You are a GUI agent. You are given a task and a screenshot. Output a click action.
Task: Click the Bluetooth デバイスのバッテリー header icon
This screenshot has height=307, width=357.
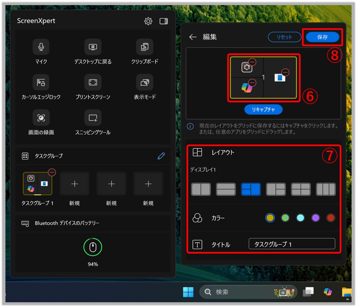click(25, 223)
